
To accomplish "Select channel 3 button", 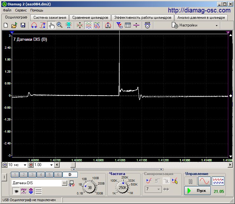I will pos(32,175).
